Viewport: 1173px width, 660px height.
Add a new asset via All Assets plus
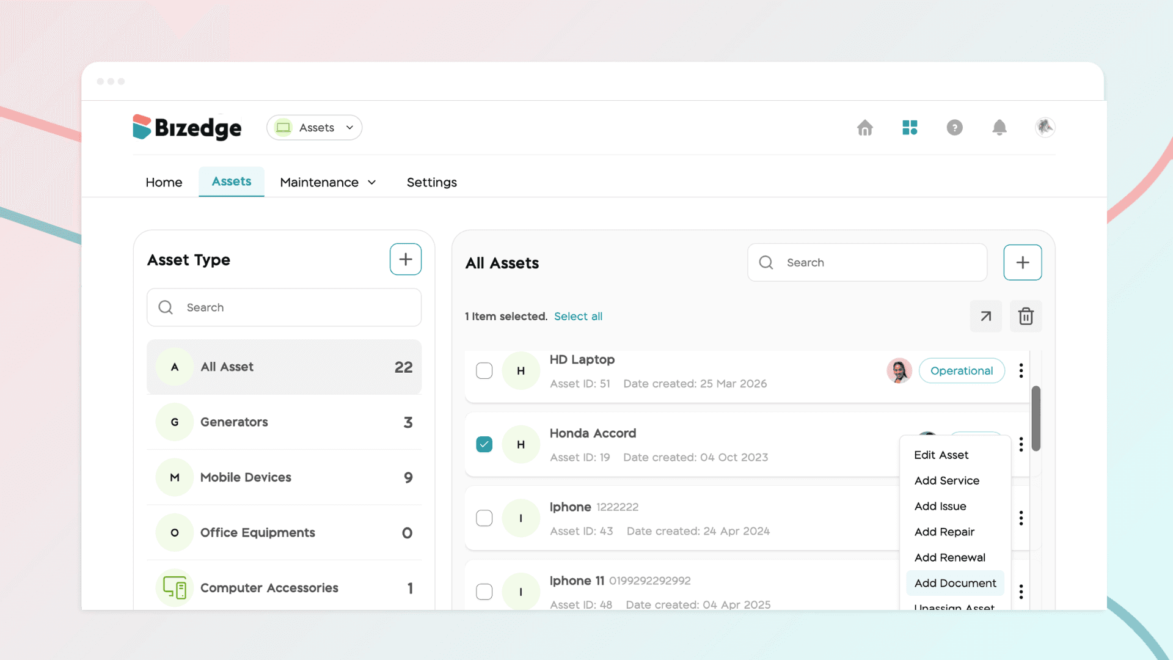1023,263
